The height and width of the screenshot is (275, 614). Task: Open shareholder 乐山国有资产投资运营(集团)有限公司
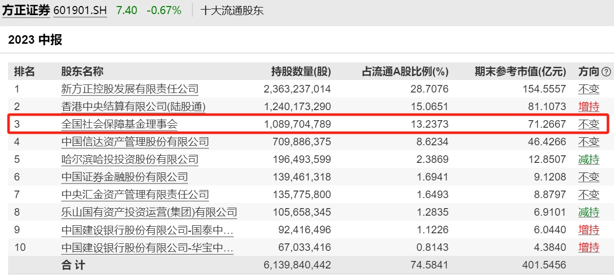coord(149,212)
